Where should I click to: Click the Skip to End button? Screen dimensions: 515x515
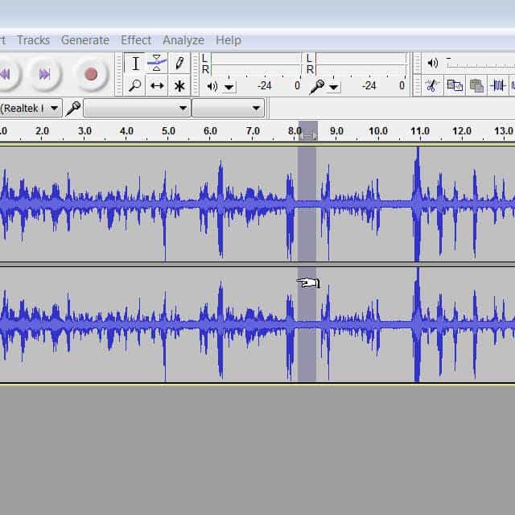point(45,74)
